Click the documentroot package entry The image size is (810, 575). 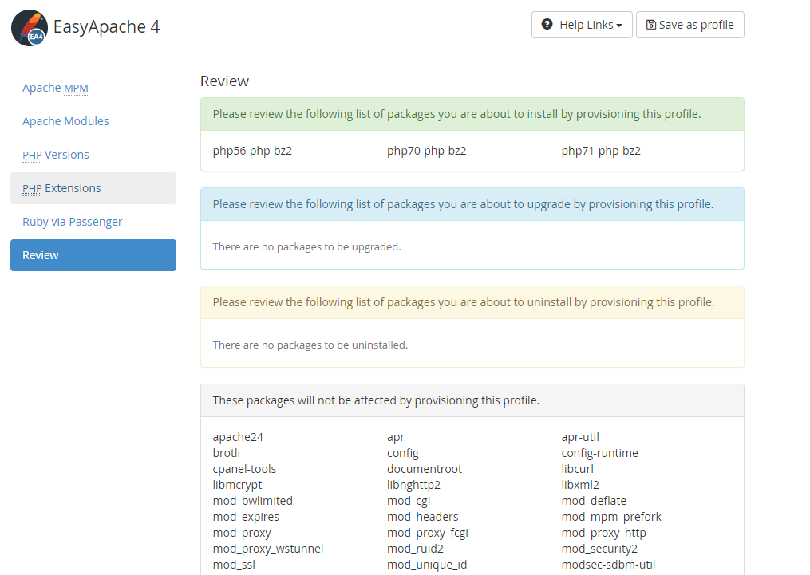tap(425, 469)
